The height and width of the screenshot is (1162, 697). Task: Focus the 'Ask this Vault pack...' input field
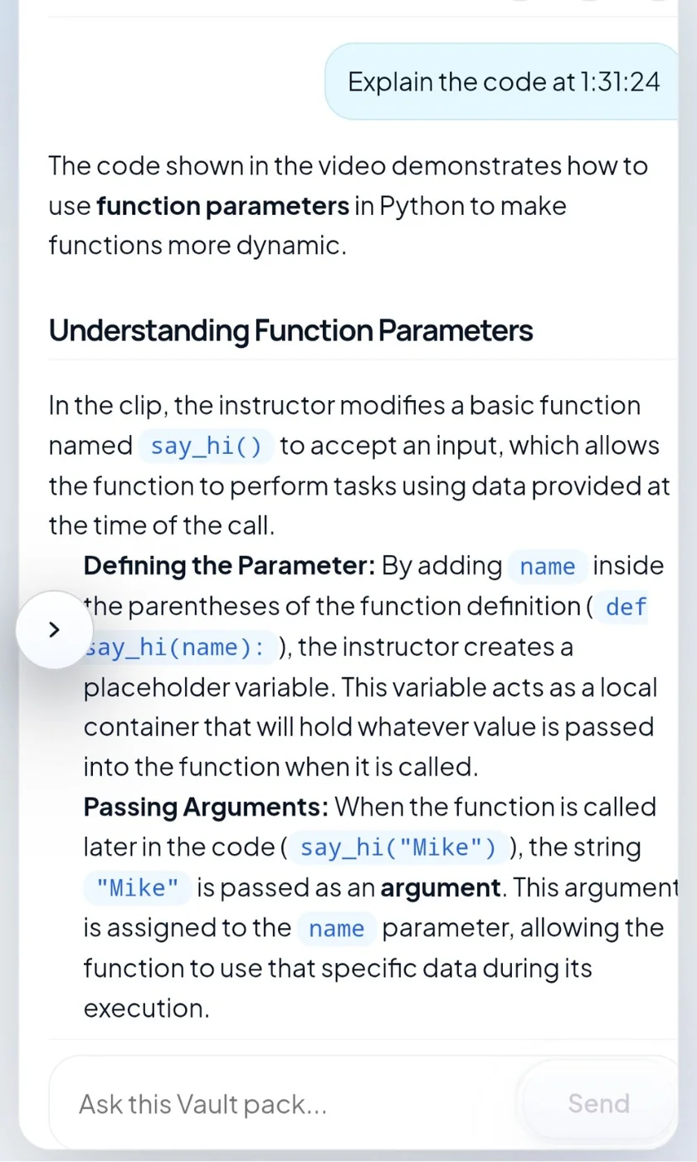tap(282, 1103)
